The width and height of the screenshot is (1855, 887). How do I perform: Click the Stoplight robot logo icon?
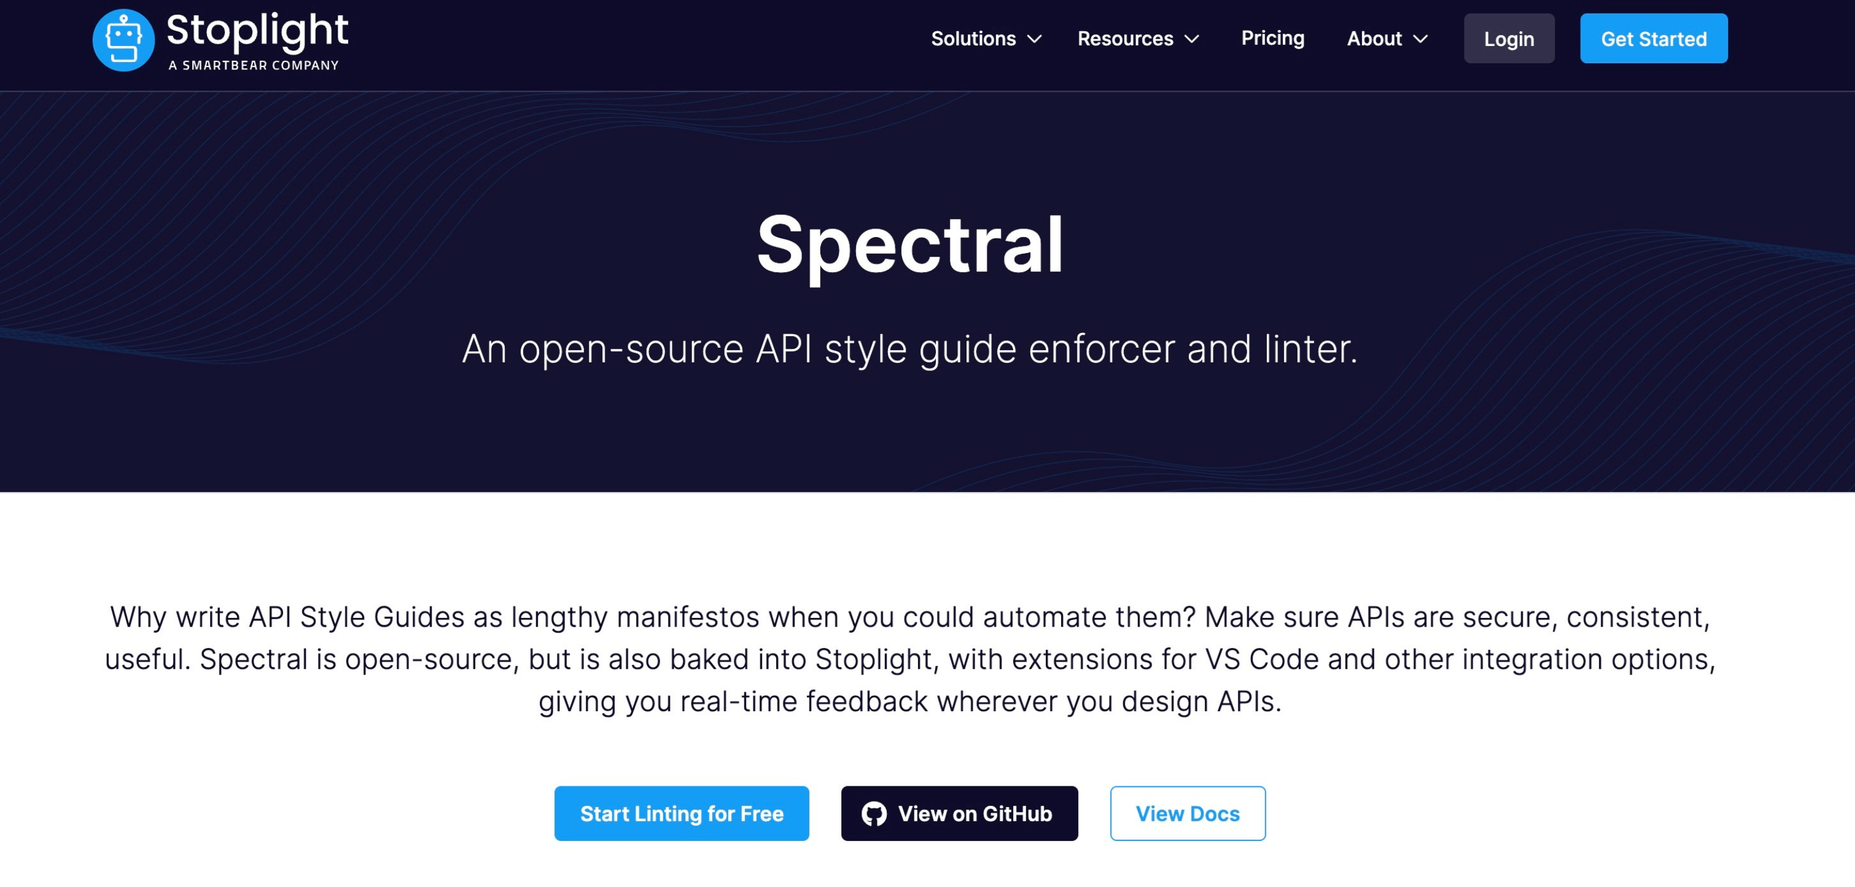click(123, 40)
